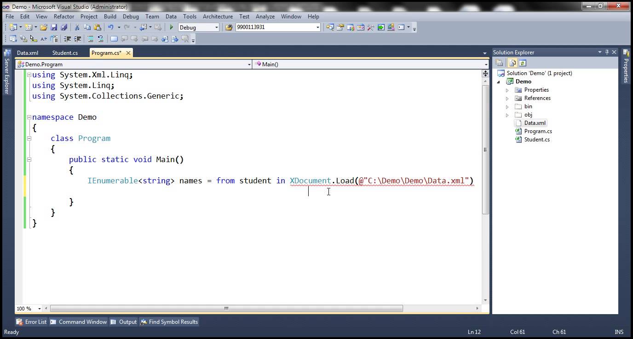Expand the References node in Solution Explorer
This screenshot has width=633, height=339.
507,98
